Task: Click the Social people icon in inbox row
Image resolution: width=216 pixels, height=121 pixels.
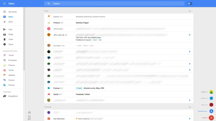Action: [x=49, y=94]
